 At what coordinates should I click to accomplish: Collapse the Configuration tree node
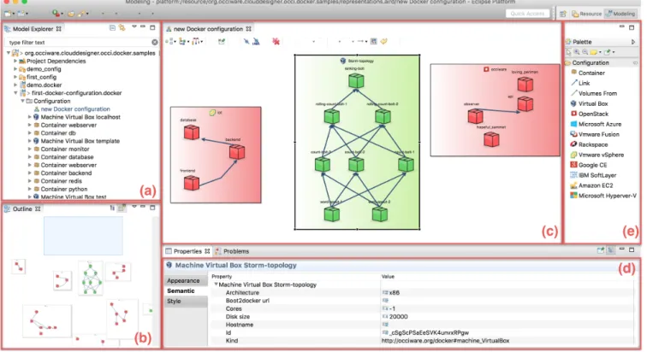tap(22, 101)
